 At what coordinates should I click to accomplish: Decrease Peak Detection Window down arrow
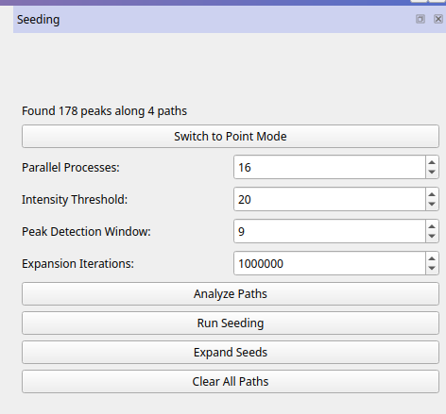tap(432, 237)
